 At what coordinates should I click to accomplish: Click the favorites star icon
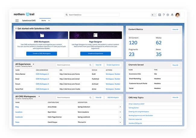point(153,15)
